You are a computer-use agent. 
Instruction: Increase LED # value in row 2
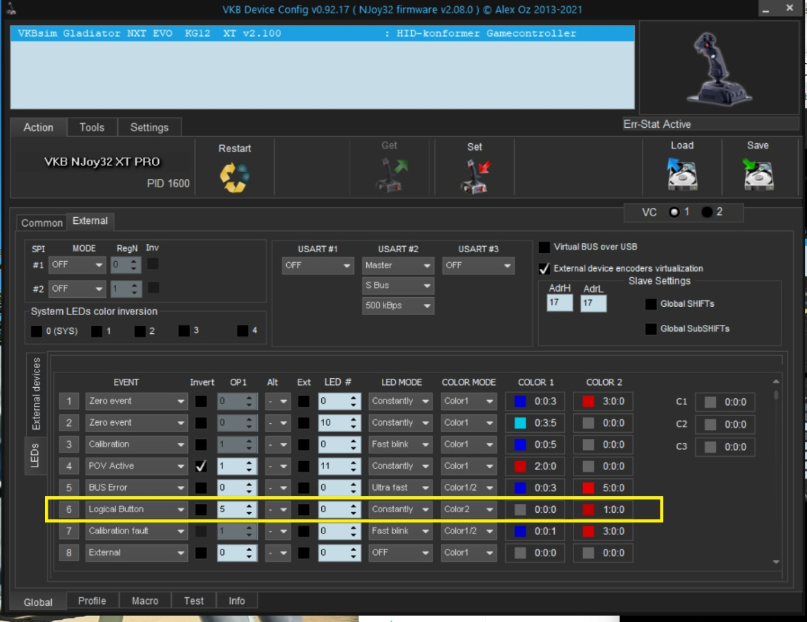tap(353, 419)
